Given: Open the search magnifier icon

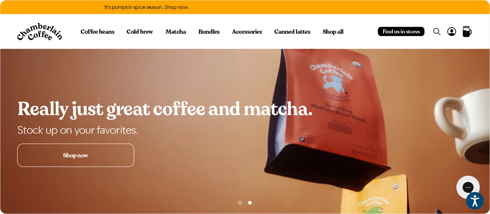Looking at the screenshot, I should [437, 32].
